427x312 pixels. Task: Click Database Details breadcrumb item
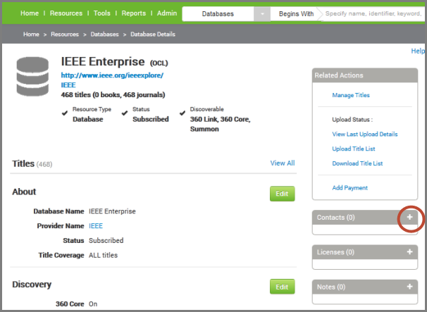pos(153,35)
